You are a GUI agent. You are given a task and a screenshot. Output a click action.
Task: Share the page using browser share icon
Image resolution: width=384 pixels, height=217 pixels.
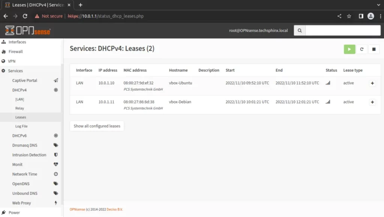pos(339,16)
